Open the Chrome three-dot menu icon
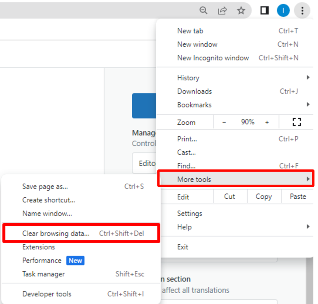 coord(302,10)
